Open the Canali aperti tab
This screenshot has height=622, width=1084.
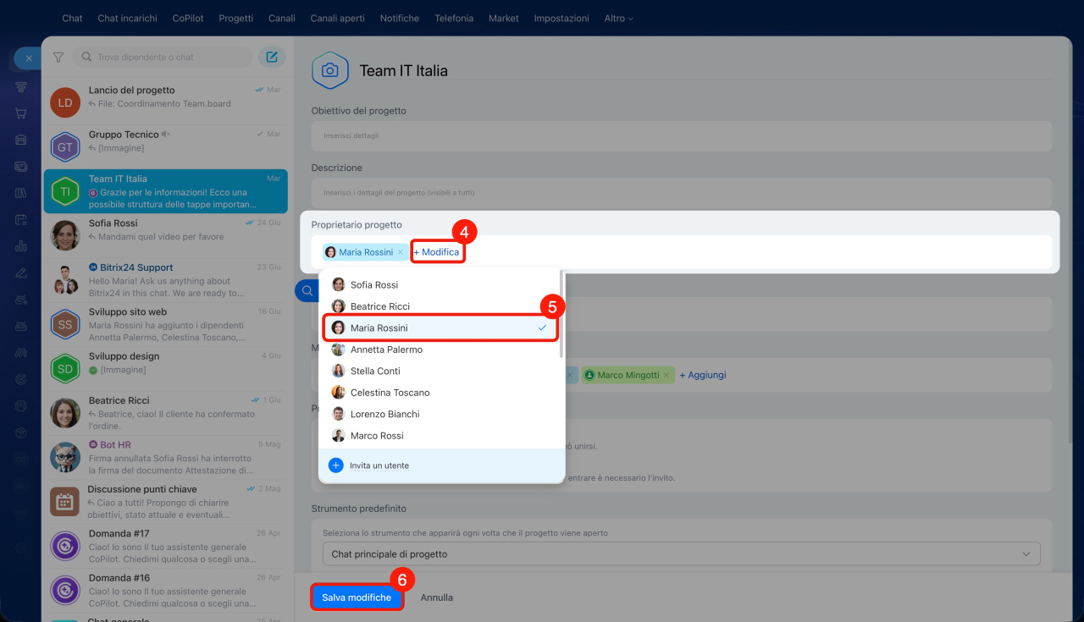(x=338, y=18)
